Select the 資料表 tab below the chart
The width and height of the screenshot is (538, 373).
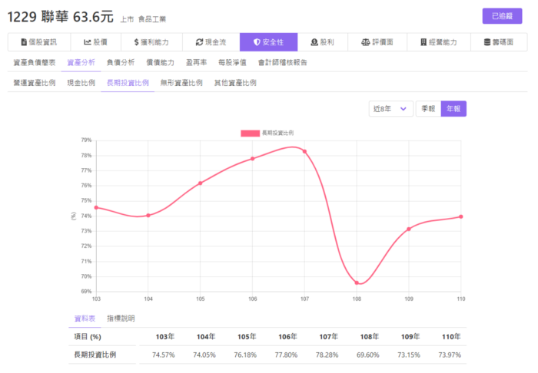85,319
